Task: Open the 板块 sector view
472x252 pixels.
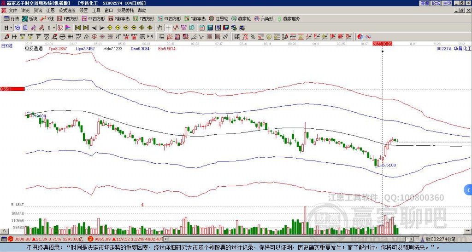Action: [29, 18]
